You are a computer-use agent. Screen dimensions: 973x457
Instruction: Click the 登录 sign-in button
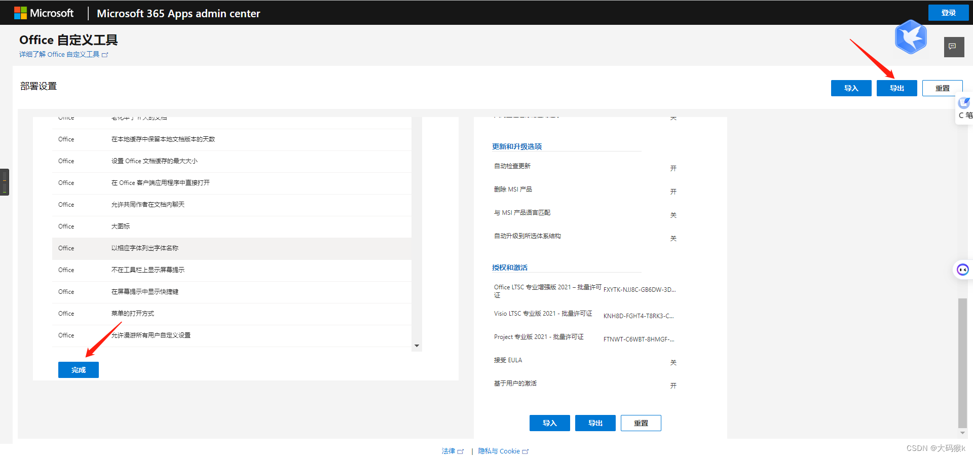pos(948,13)
